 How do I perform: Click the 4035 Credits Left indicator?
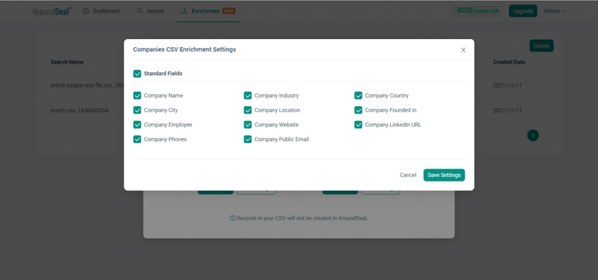[478, 11]
